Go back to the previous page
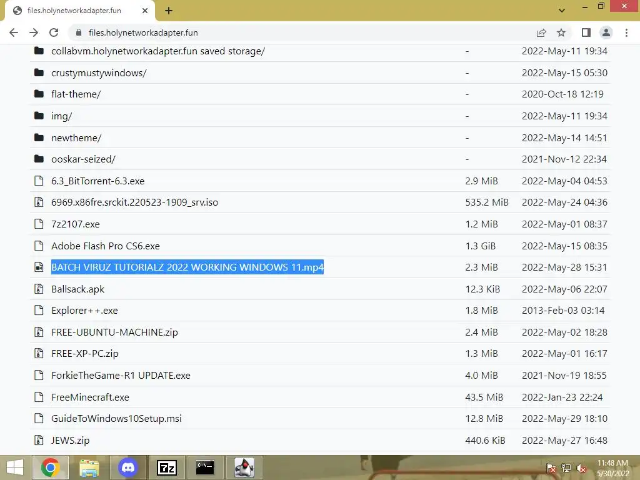This screenshot has height=480, width=640. pyautogui.click(x=14, y=32)
